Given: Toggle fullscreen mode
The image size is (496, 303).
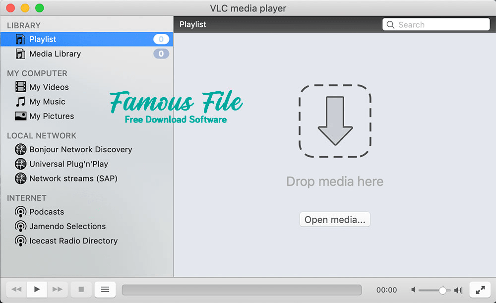Looking at the screenshot, I should pyautogui.click(x=480, y=290).
